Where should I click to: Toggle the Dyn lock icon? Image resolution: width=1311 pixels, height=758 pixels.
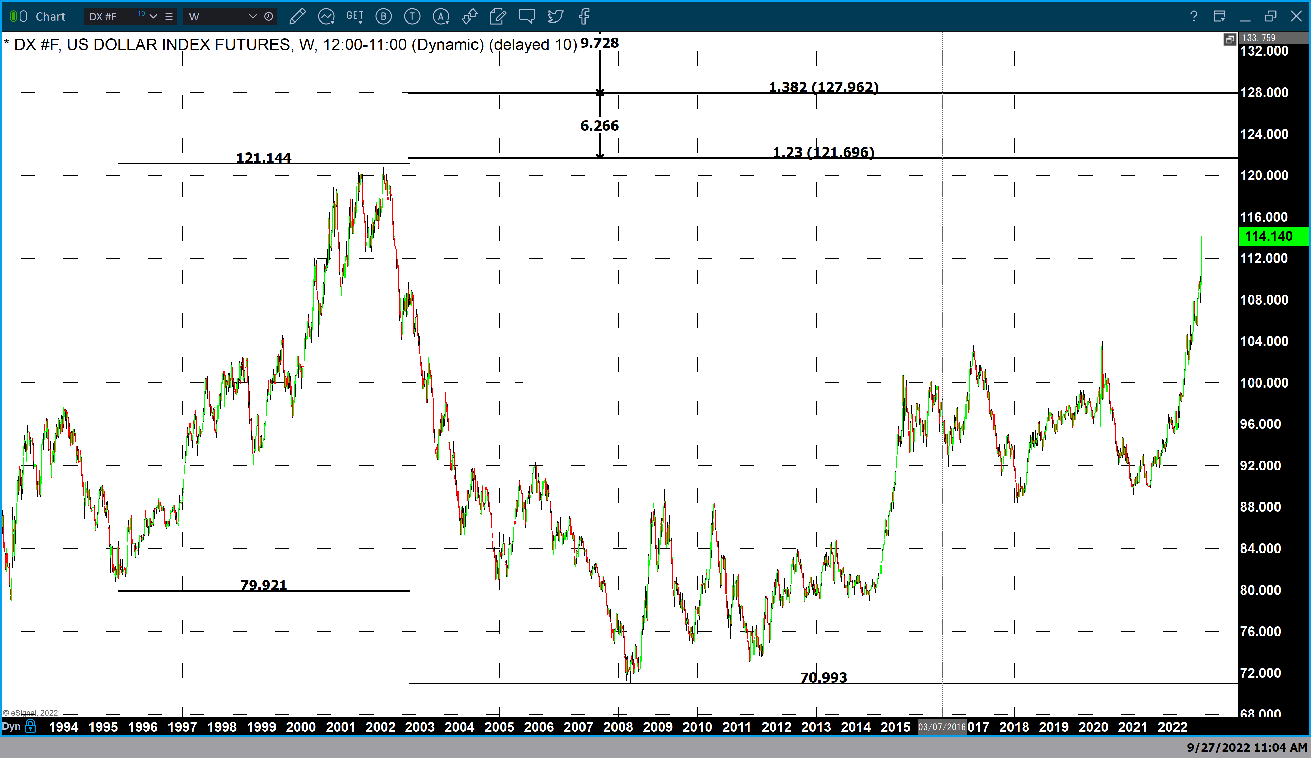(x=31, y=726)
